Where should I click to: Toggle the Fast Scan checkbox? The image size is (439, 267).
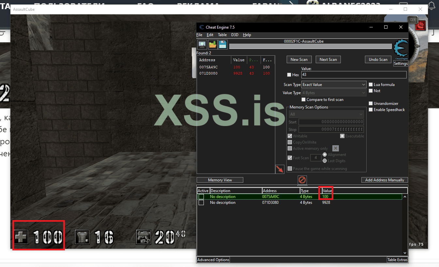(290, 158)
